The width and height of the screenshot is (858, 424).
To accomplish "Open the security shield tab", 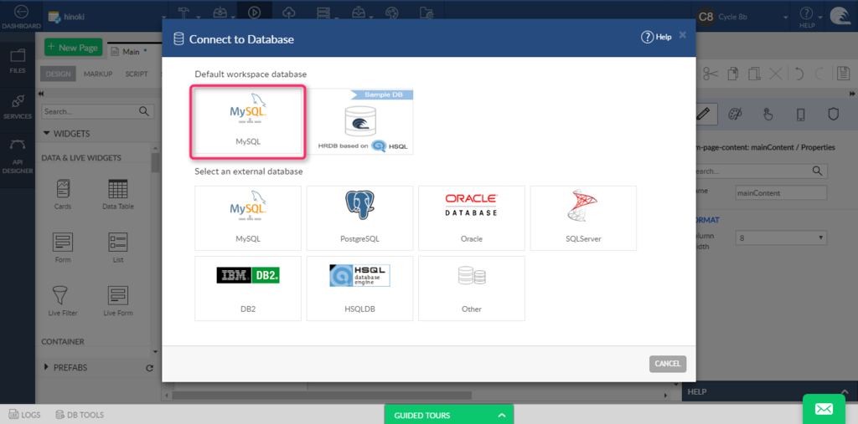I will click(x=833, y=114).
